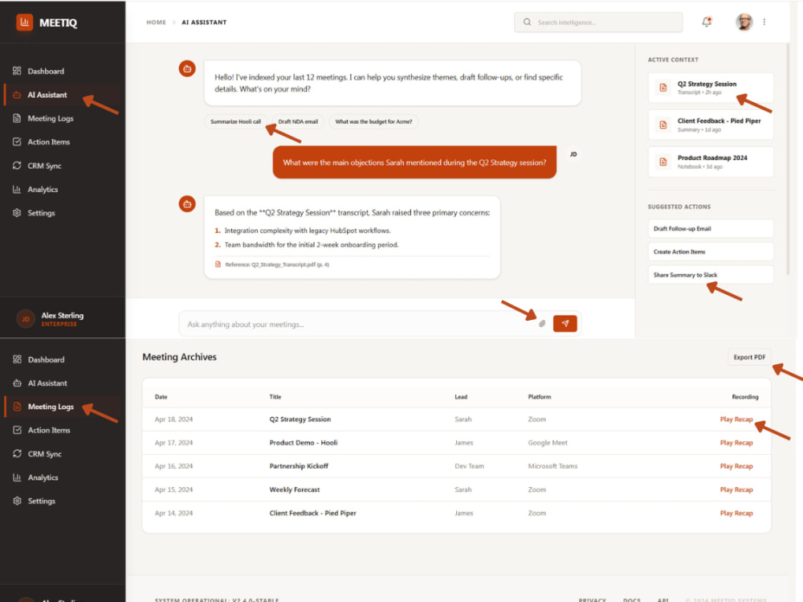Select the Summarize Hooli call suggestion chip
Screen dimensions: 803x602
[x=235, y=121]
